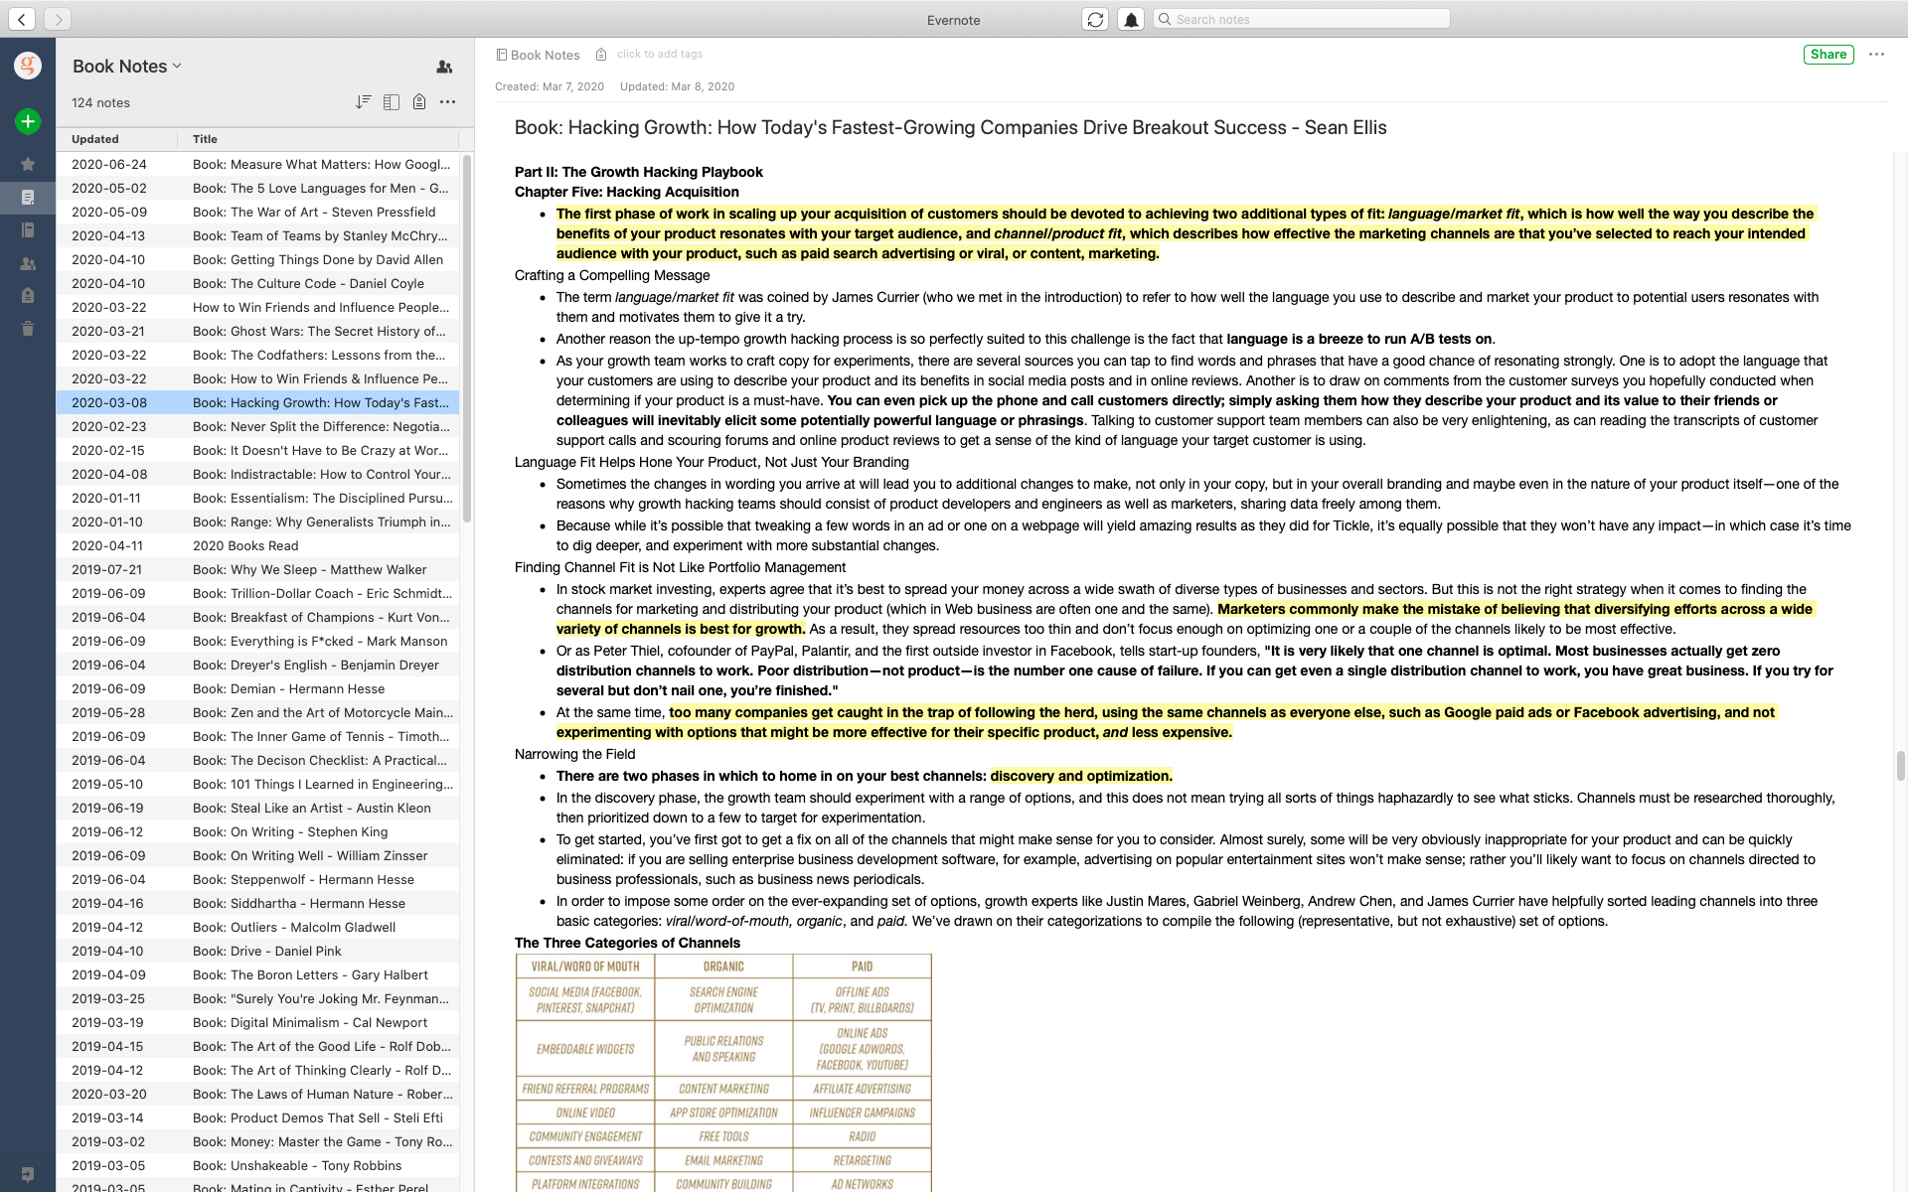
Task: Open note The Boron Letters
Action: pos(258,974)
